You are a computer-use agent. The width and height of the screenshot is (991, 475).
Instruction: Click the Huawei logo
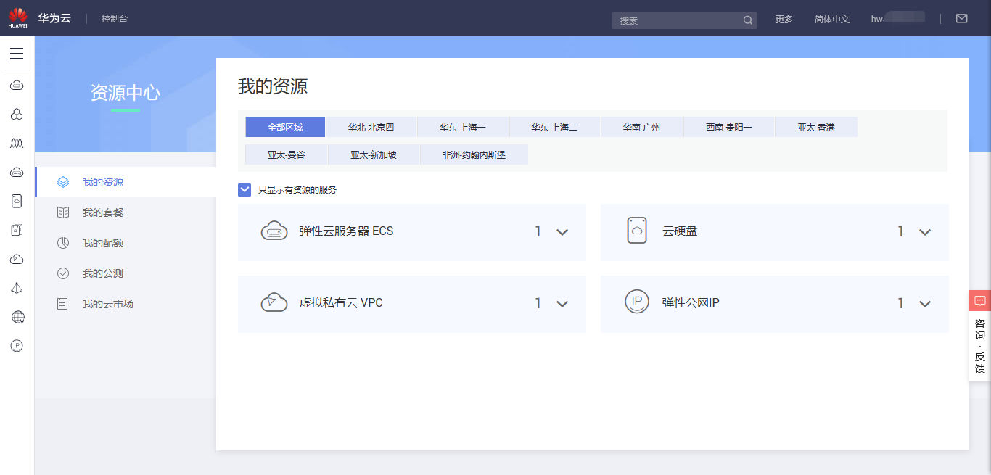(17, 18)
